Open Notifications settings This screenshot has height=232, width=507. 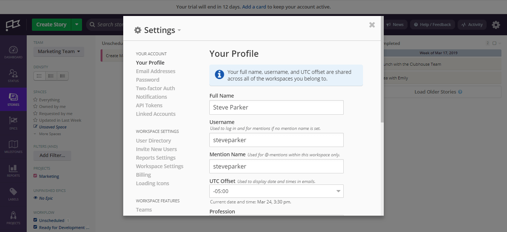coord(151,97)
